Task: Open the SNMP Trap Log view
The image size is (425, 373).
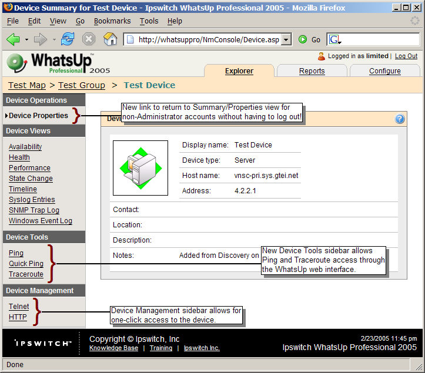Action: 34,210
